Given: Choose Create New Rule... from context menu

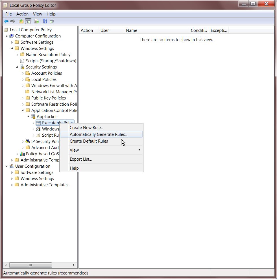Looking at the screenshot, I should pyautogui.click(x=101, y=128).
